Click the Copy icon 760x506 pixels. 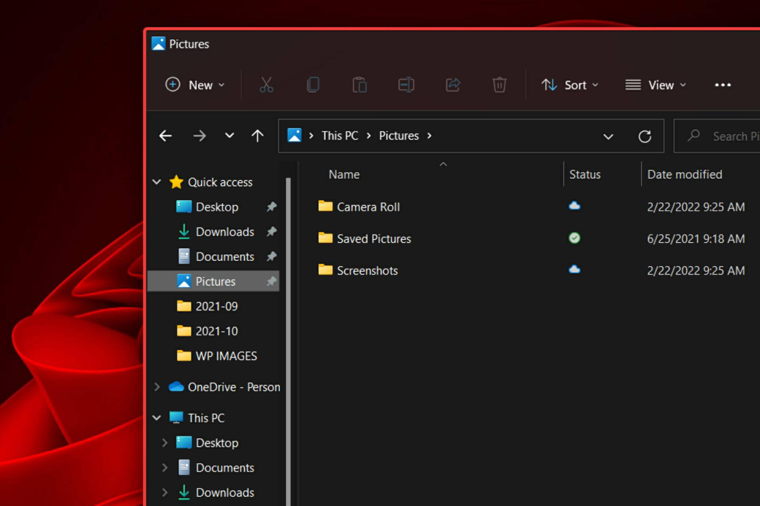point(313,85)
